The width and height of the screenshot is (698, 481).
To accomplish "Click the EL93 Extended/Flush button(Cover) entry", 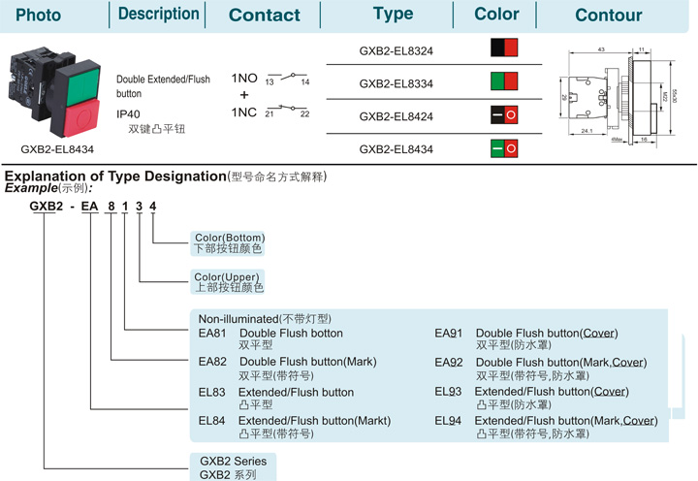I will pyautogui.click(x=532, y=399).
